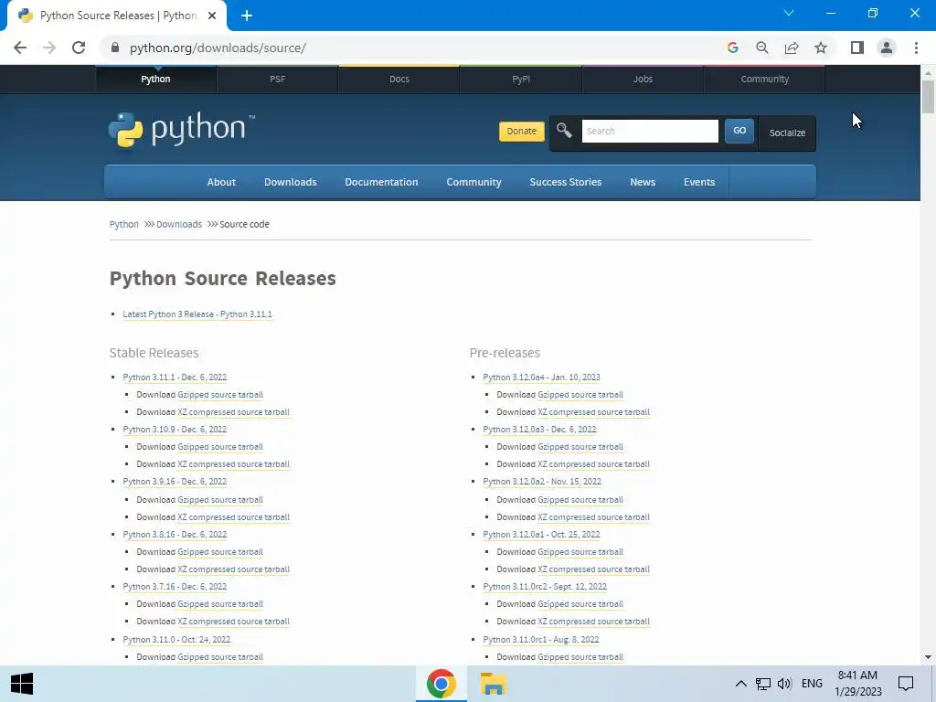
Task: Click the browser forward arrow
Action: [x=49, y=48]
